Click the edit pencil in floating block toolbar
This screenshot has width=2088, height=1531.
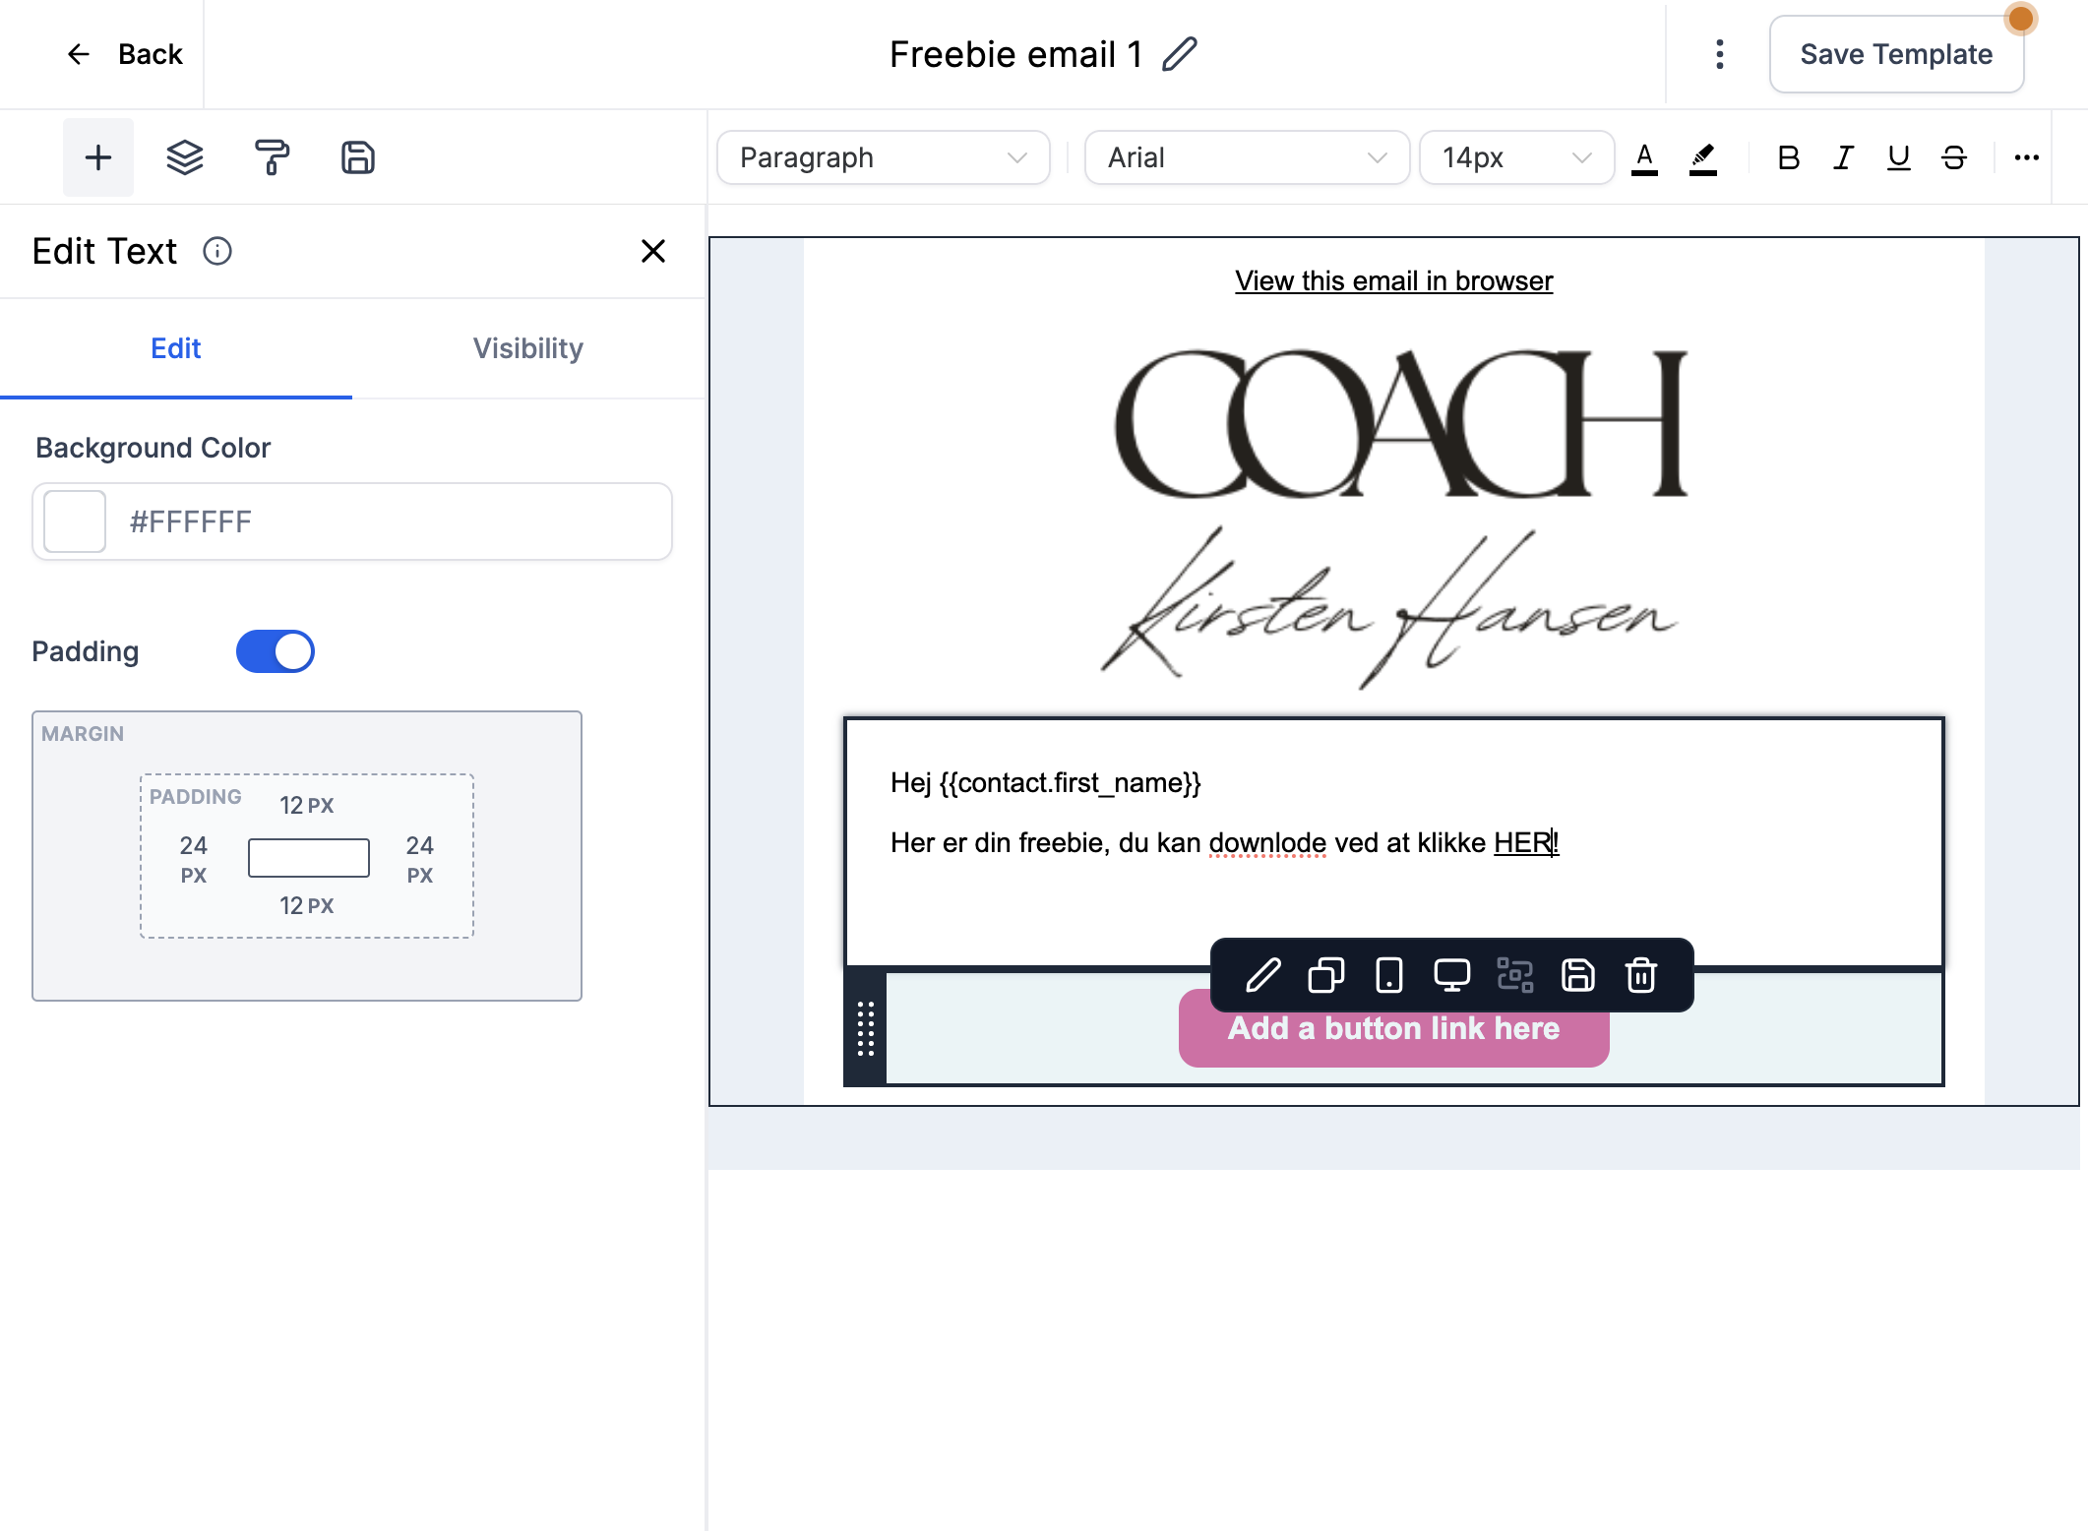click(x=1263, y=975)
